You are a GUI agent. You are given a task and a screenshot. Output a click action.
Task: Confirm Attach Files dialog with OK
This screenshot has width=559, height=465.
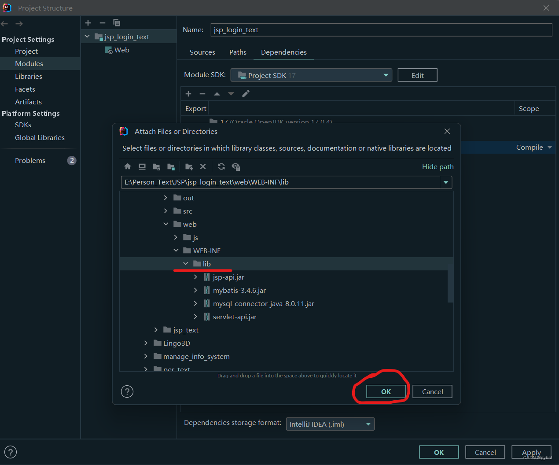386,391
